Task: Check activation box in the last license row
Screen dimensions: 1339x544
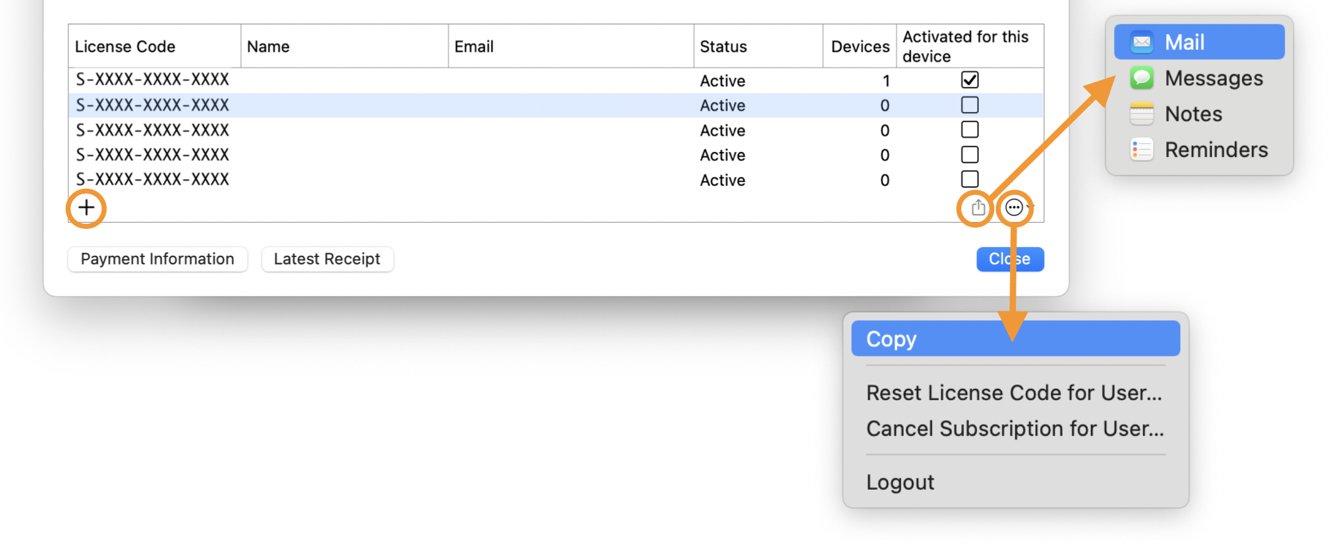Action: point(969,179)
